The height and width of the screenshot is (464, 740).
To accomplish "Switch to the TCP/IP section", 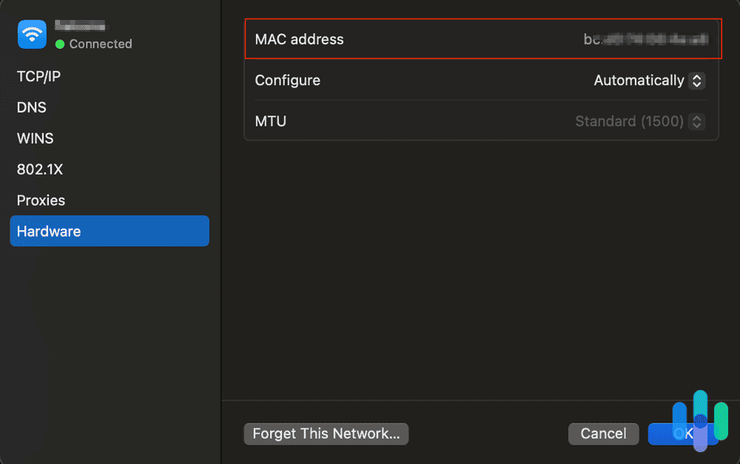I will pyautogui.click(x=38, y=76).
